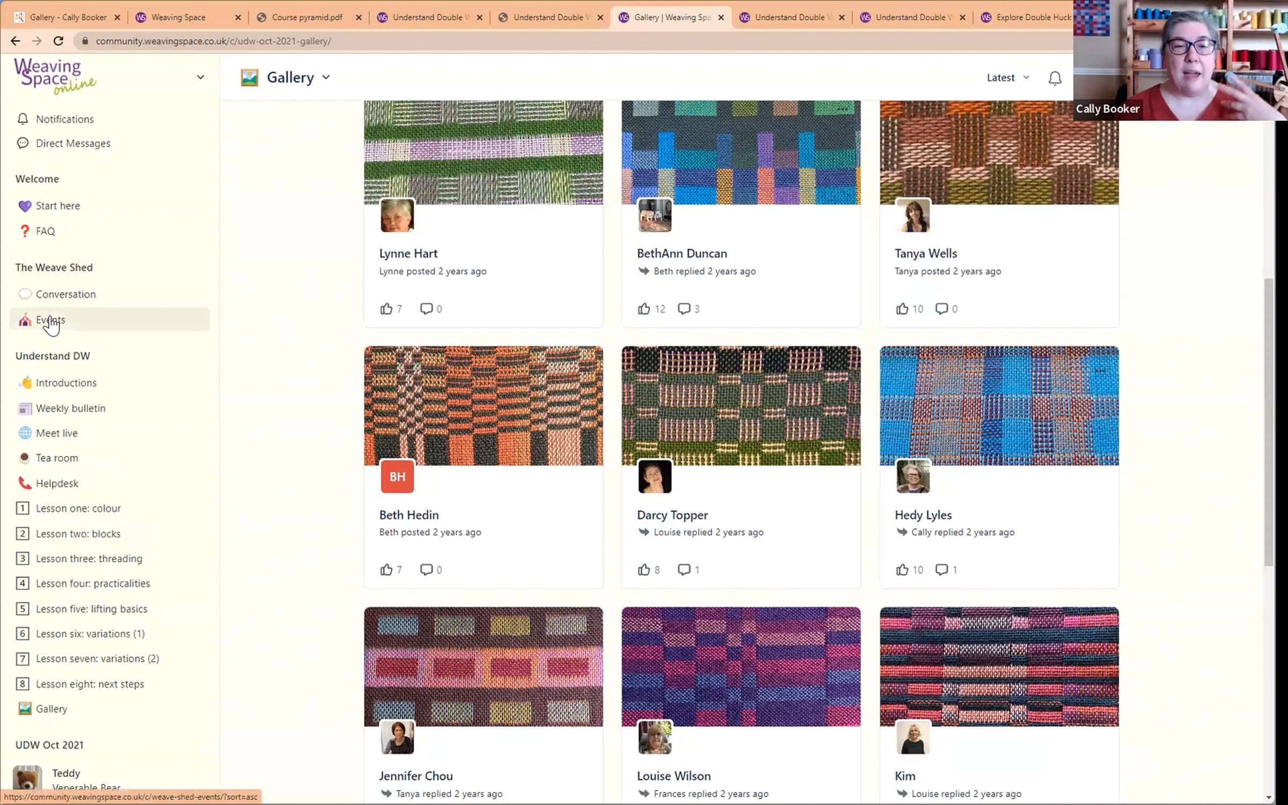The width and height of the screenshot is (1288, 805).
Task: Open Kim's pink striped weaving thumbnail
Action: (999, 667)
